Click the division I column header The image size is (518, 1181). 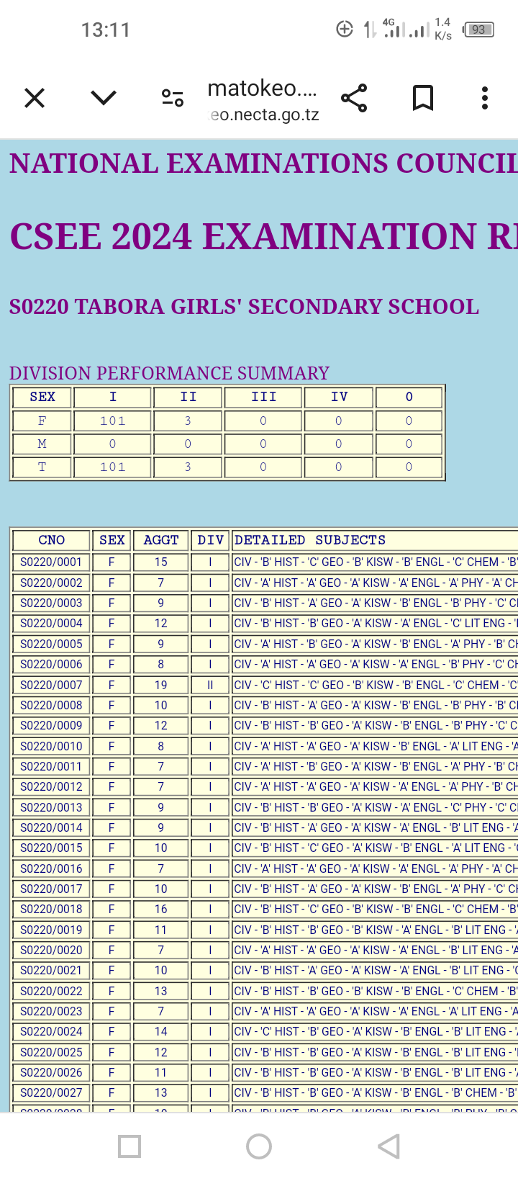click(x=112, y=397)
